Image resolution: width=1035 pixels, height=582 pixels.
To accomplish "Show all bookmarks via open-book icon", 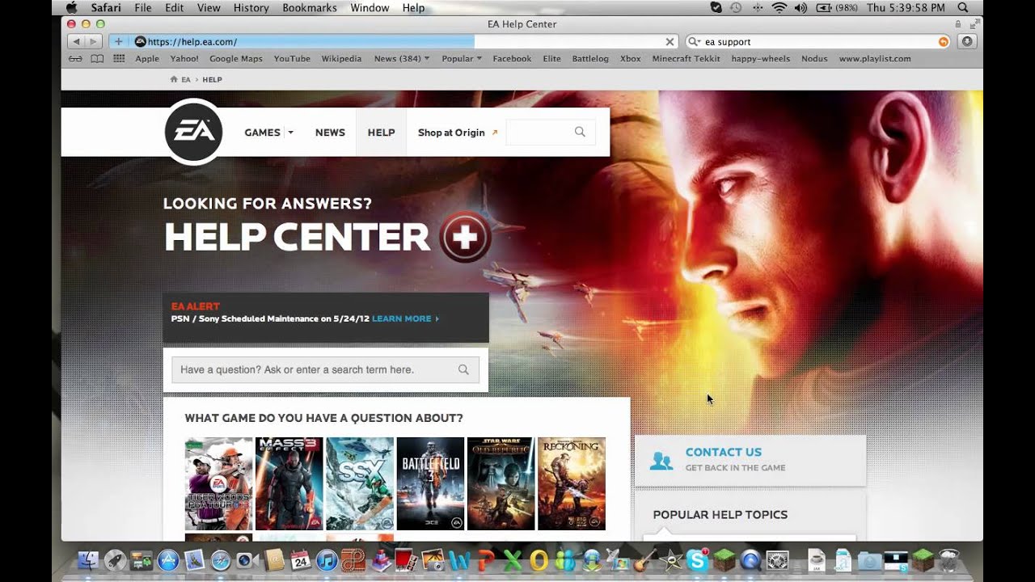I will coord(97,58).
